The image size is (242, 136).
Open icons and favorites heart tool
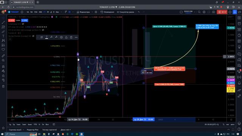(x=3, y=49)
